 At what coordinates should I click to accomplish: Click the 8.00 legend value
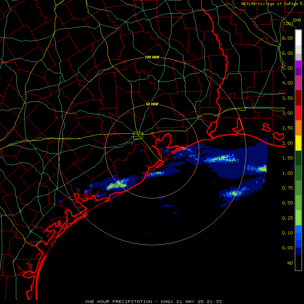287,38
